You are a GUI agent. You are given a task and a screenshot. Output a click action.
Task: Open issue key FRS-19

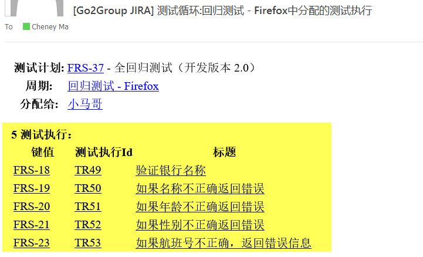32,189
